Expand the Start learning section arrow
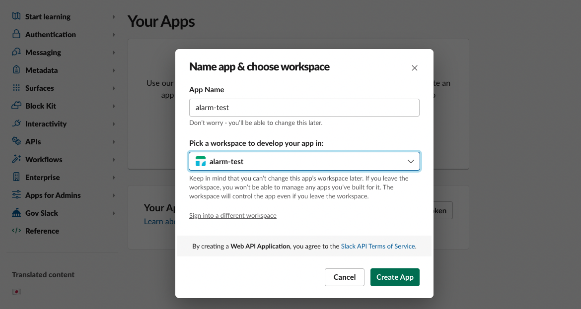Viewport: 581px width, 309px height. pyautogui.click(x=114, y=17)
